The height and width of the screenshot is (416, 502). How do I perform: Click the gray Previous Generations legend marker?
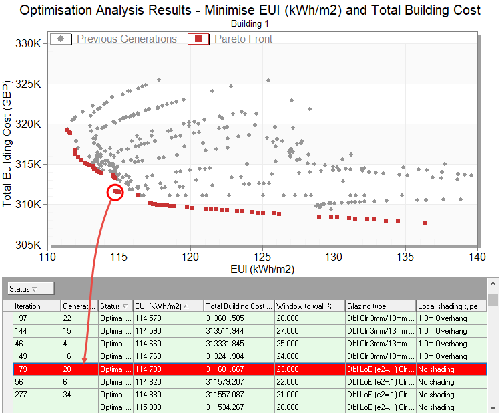click(61, 39)
